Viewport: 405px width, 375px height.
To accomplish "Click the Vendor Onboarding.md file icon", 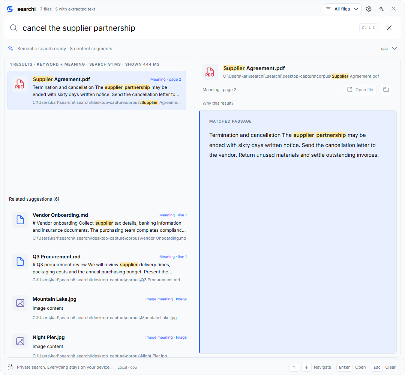I will pos(20,220).
